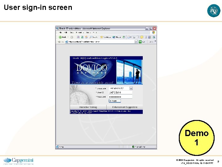222x167 pixels.
Task: Click the Login button
Action: pos(115,101)
